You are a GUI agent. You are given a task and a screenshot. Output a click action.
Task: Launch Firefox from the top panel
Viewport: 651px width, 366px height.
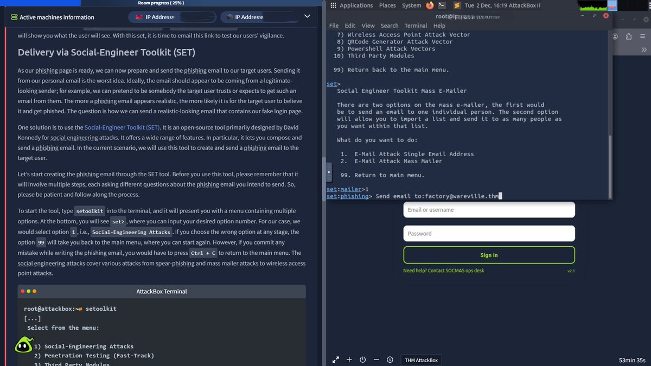(x=430, y=5)
